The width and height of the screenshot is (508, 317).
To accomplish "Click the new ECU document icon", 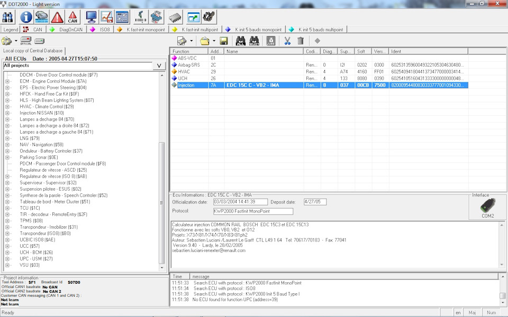I will coord(182,41).
